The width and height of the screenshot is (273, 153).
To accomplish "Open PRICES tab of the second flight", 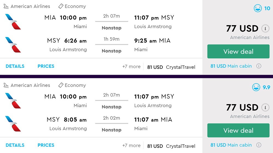I will pos(46,145).
